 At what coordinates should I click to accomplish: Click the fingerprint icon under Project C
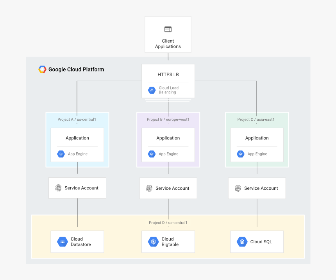pos(238,188)
